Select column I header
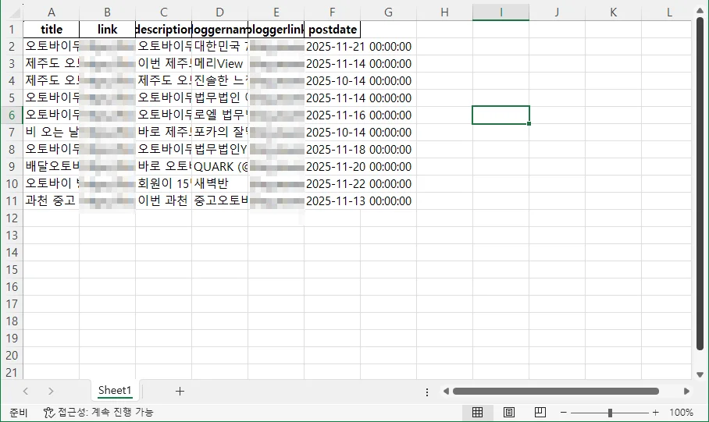The width and height of the screenshot is (709, 422). (501, 12)
